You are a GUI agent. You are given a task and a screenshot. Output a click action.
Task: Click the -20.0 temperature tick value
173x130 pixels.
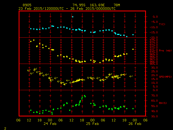(154, 38)
